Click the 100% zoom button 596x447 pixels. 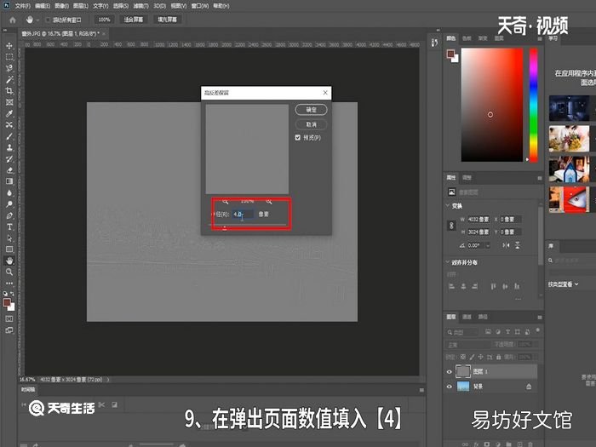(105, 20)
